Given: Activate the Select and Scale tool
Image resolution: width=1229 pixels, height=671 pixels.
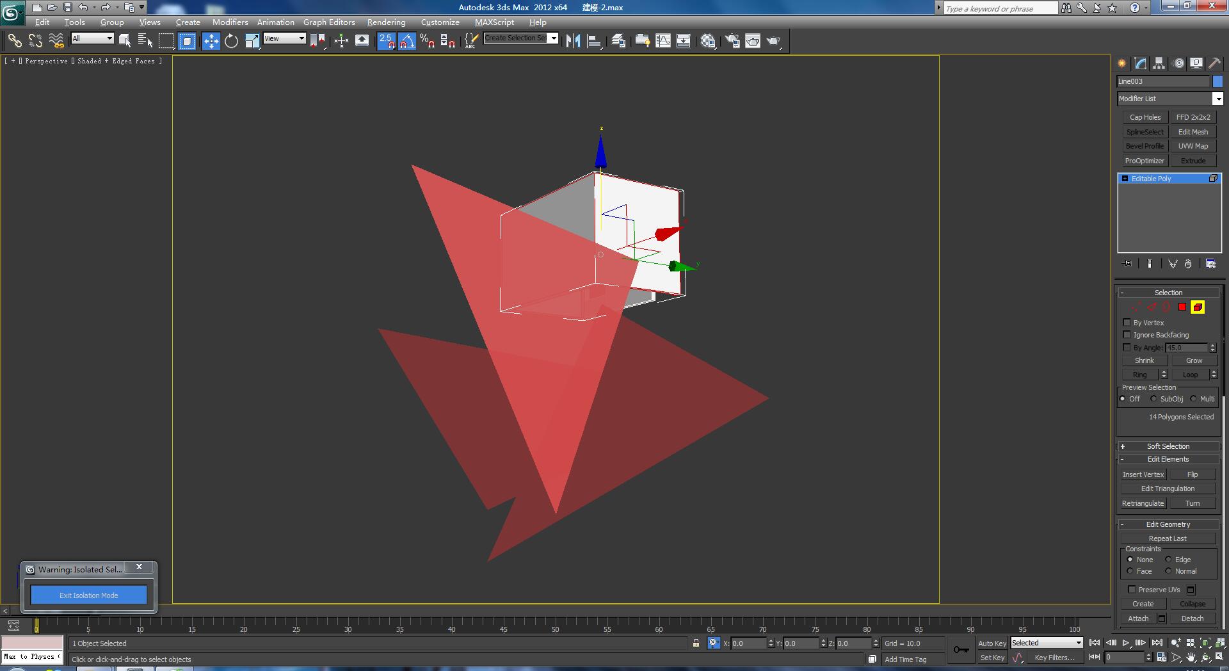Looking at the screenshot, I should (252, 41).
